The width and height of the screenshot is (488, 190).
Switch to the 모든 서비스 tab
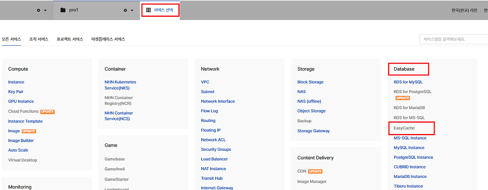11,39
